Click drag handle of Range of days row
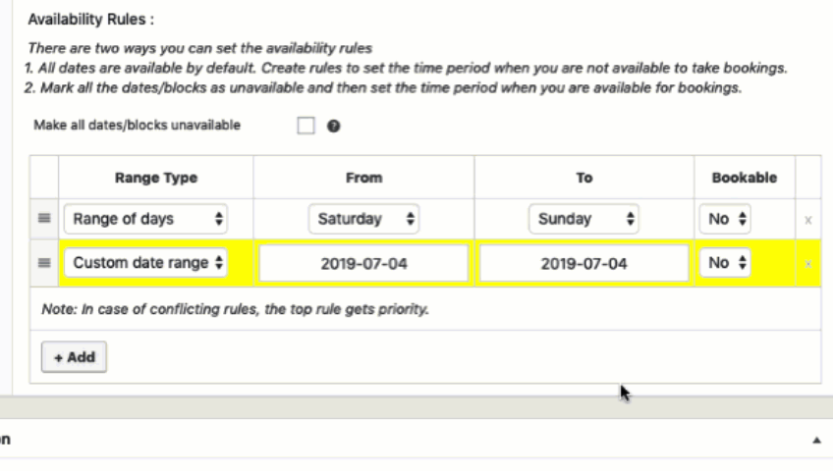The image size is (833, 471). [44, 220]
